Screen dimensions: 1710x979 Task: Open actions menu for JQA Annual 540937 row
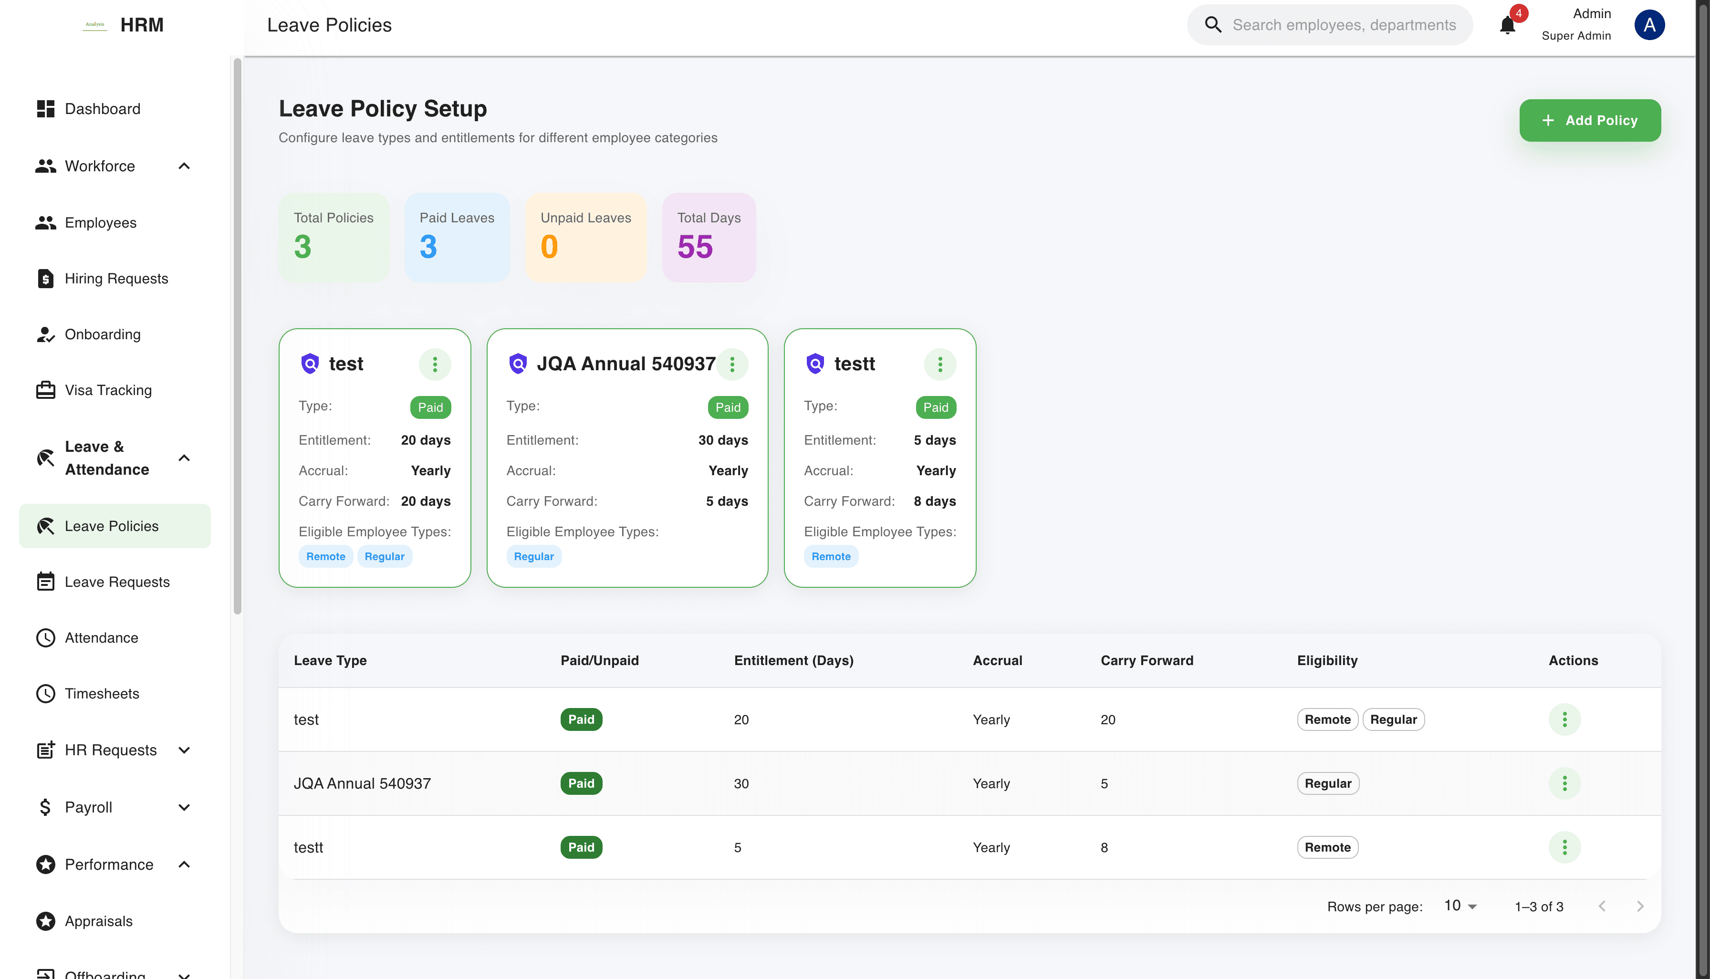pos(1564,783)
